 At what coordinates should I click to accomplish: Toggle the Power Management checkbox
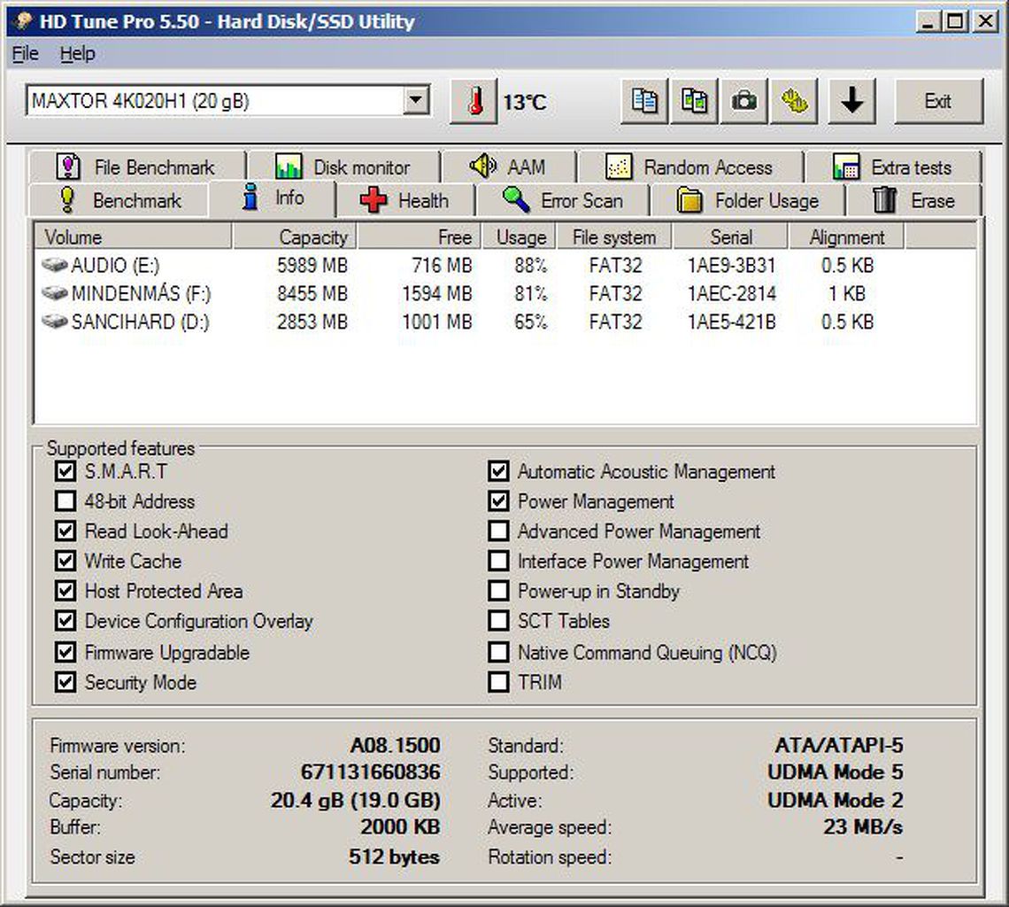pyautogui.click(x=498, y=500)
